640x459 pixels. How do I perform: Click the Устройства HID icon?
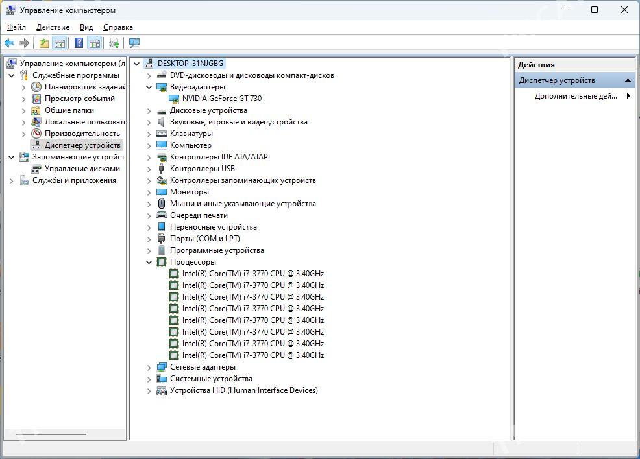click(x=162, y=391)
